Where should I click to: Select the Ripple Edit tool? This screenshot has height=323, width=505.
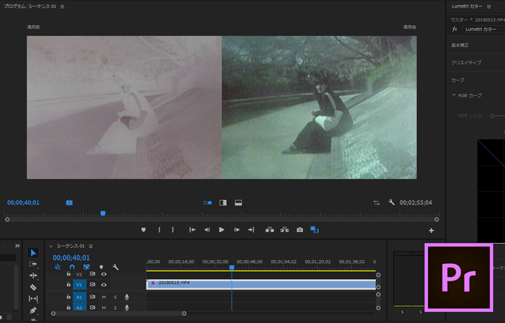coord(33,276)
